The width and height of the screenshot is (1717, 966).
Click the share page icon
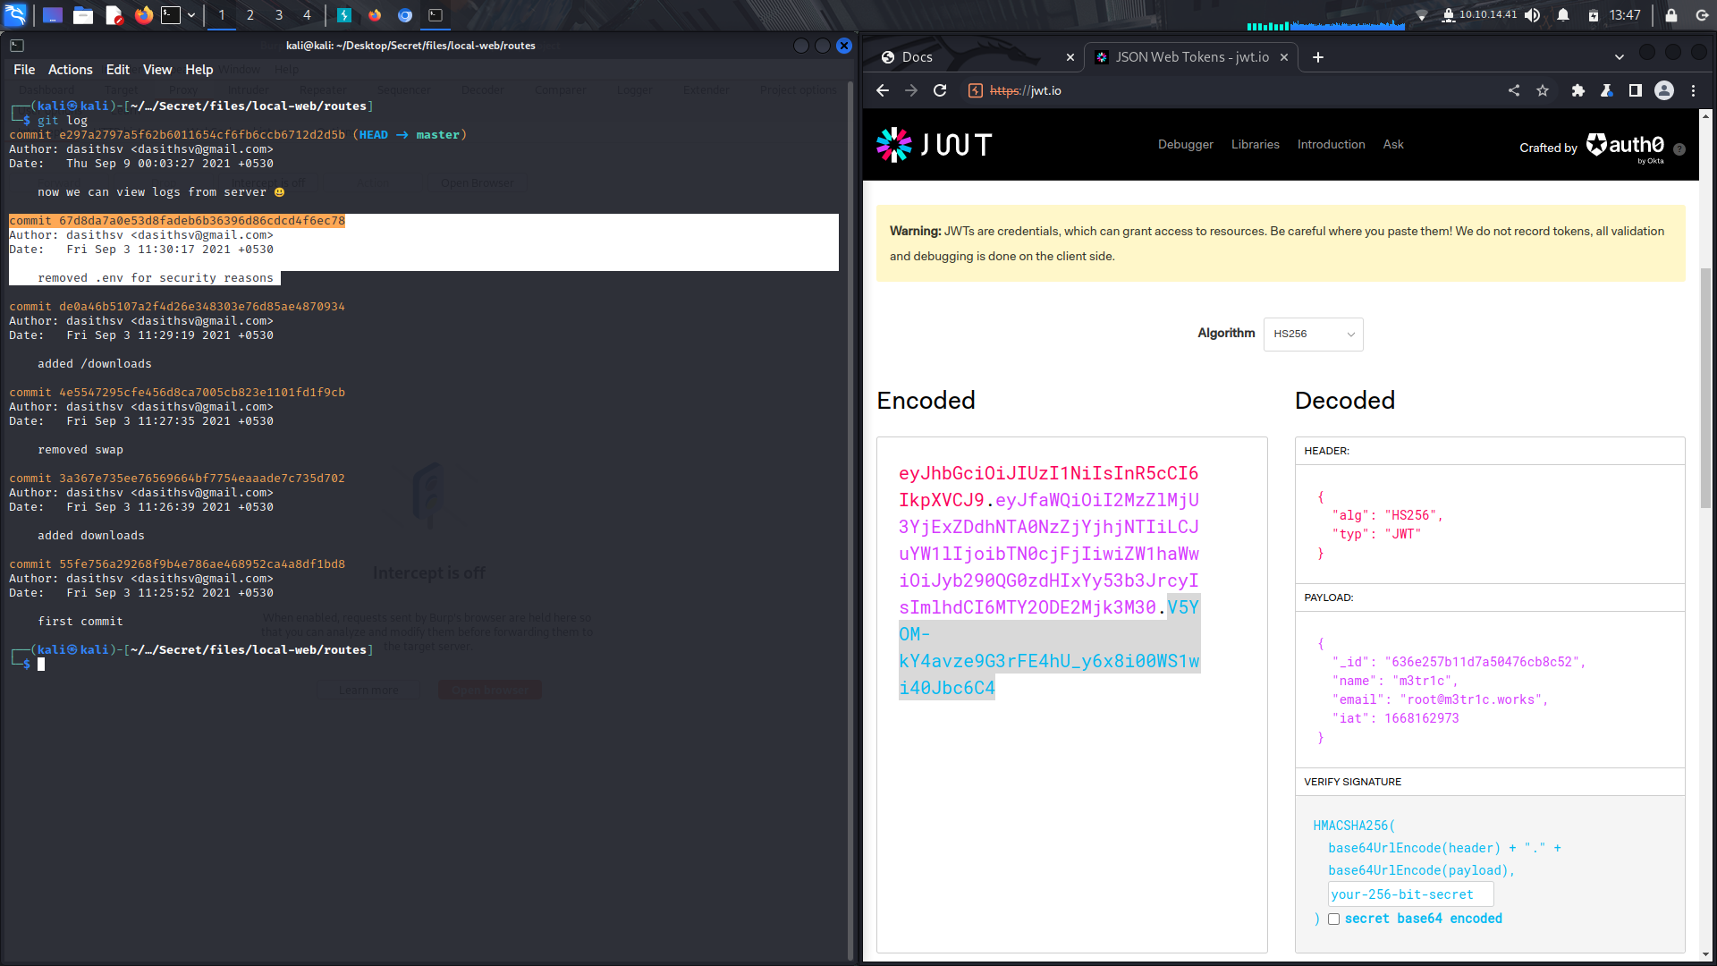(1514, 90)
